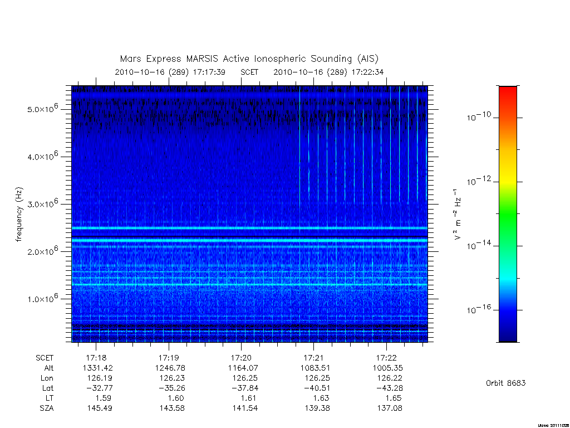Screen dimensions: 570x428
Task: Select SZA value 145.49
Action: click(x=100, y=408)
